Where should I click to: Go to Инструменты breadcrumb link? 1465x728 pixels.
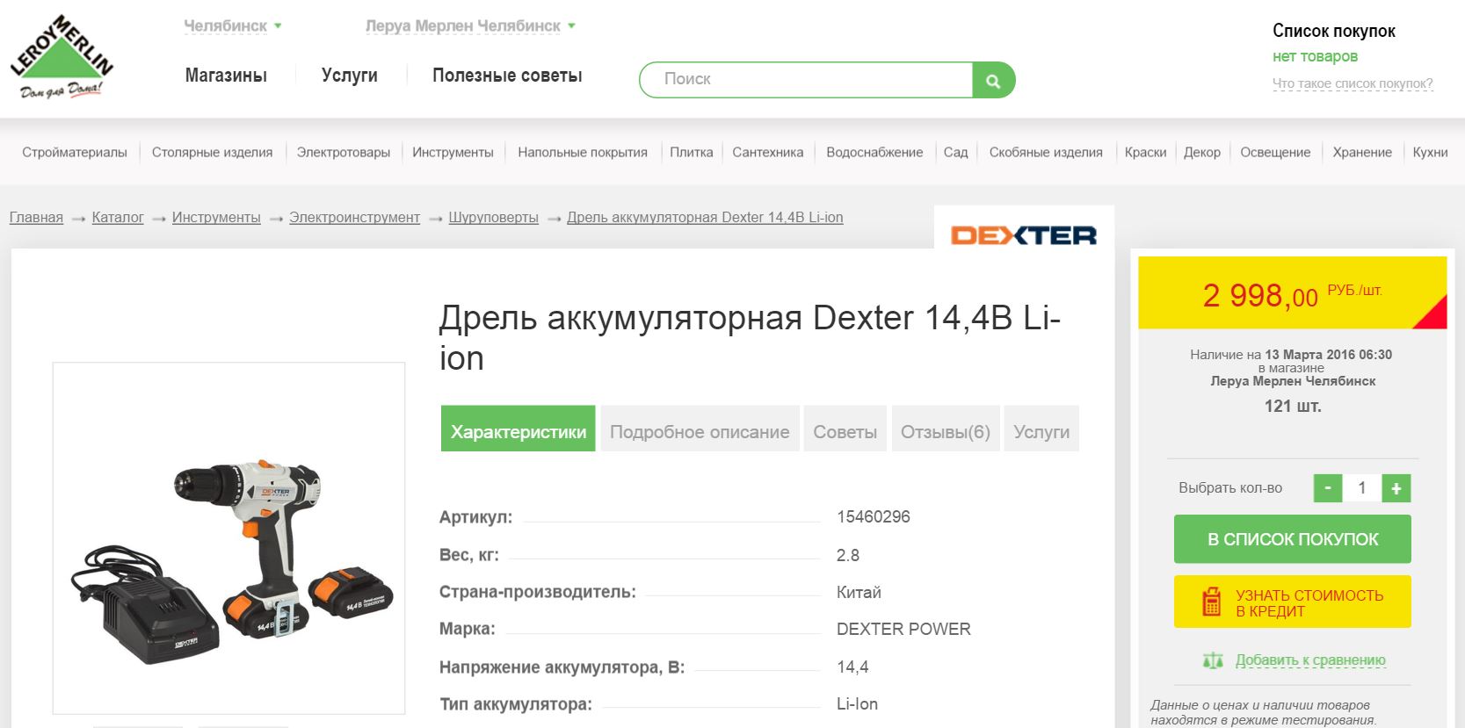(216, 218)
